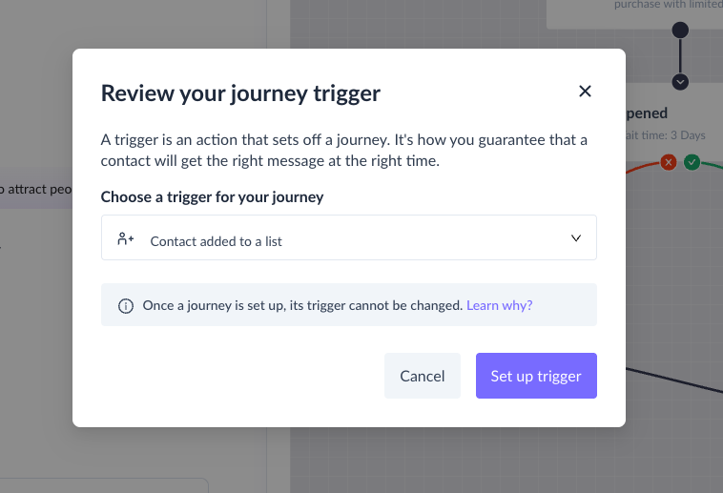Screen dimensions: 723x493
Task: Confirm with Set up trigger button
Action: point(536,376)
